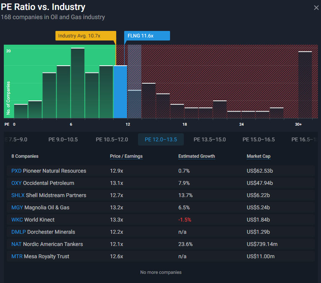
Task: Click the n/a growth for Mesa Royalty Trust
Action: pyautogui.click(x=182, y=256)
